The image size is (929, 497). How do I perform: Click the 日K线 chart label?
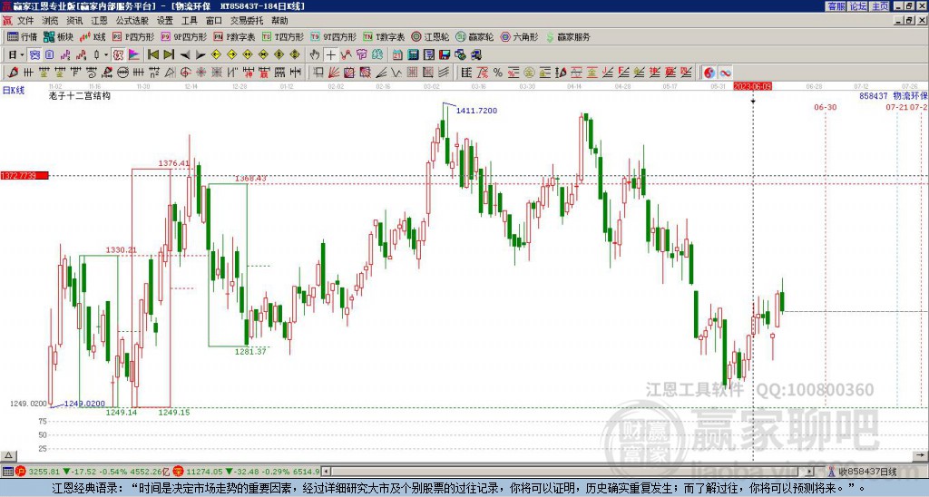click(x=13, y=91)
